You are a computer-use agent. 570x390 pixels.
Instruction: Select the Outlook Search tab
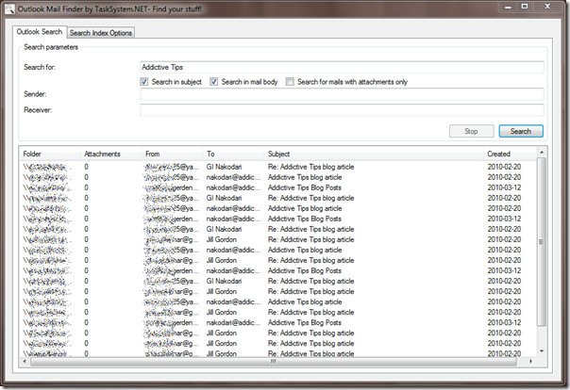pos(40,32)
